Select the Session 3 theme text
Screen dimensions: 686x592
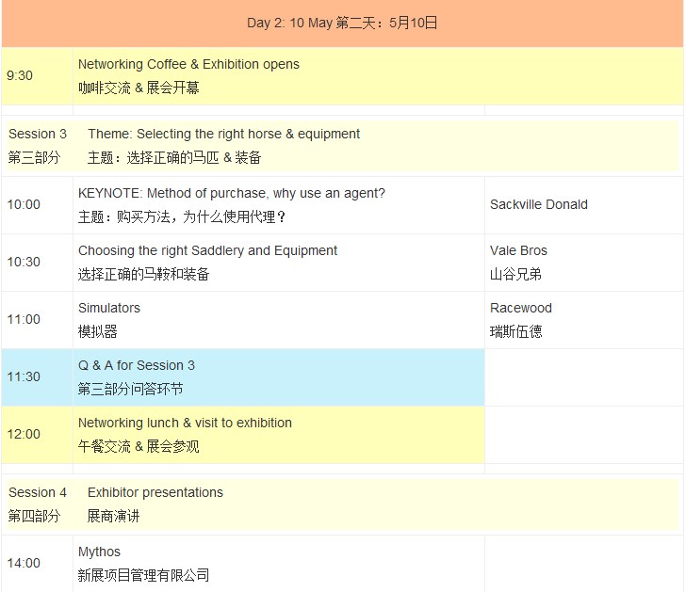point(223,135)
